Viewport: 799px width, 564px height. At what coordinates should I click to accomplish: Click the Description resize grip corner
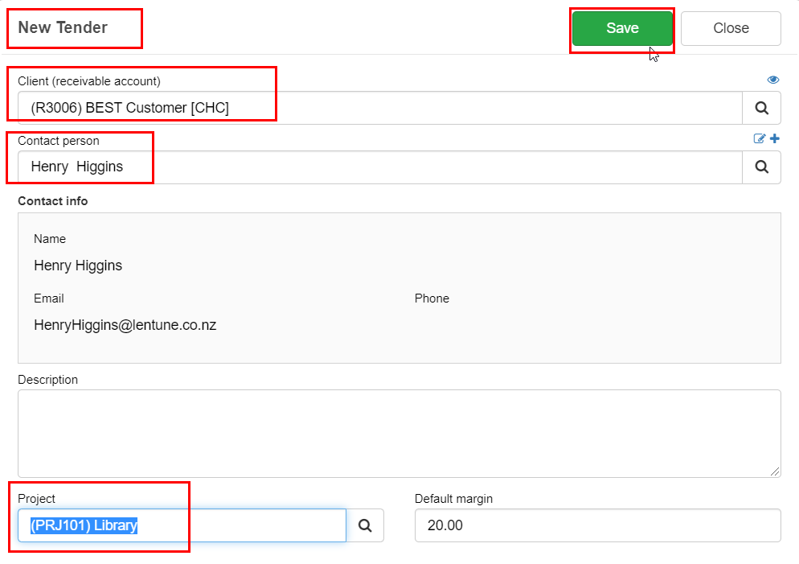click(x=775, y=471)
